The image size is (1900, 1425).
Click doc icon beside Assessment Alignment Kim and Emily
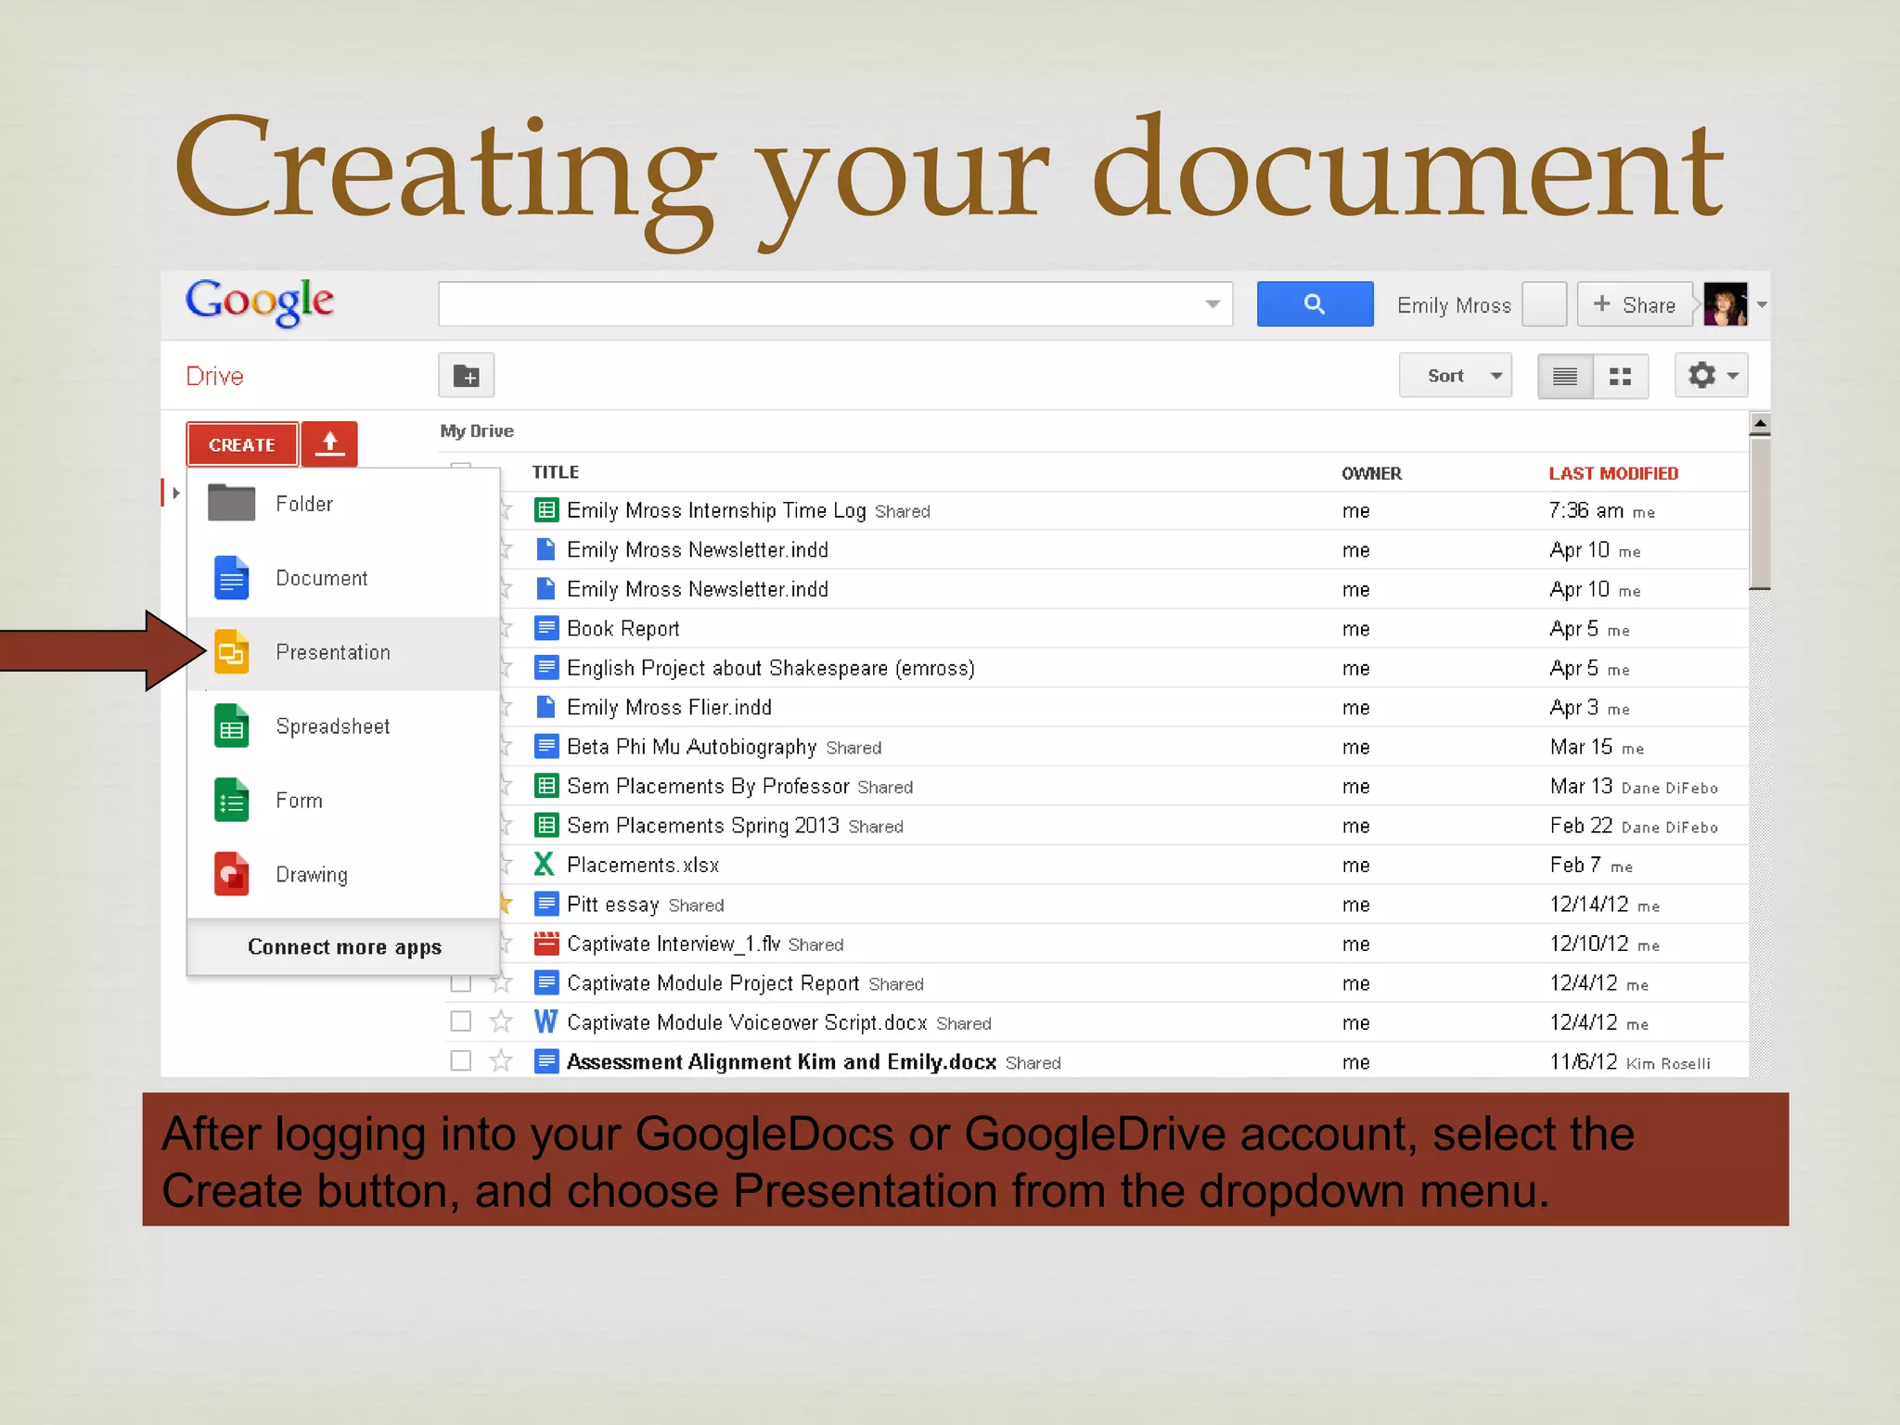pos(546,1061)
